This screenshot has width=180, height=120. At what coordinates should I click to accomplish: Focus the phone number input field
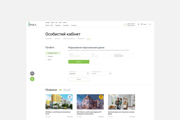(x=123, y=56)
